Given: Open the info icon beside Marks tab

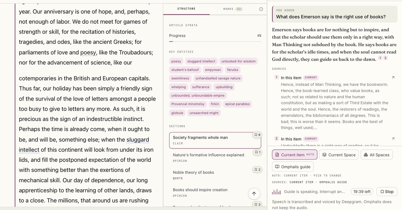Looking at the screenshot, I should 261,9.
